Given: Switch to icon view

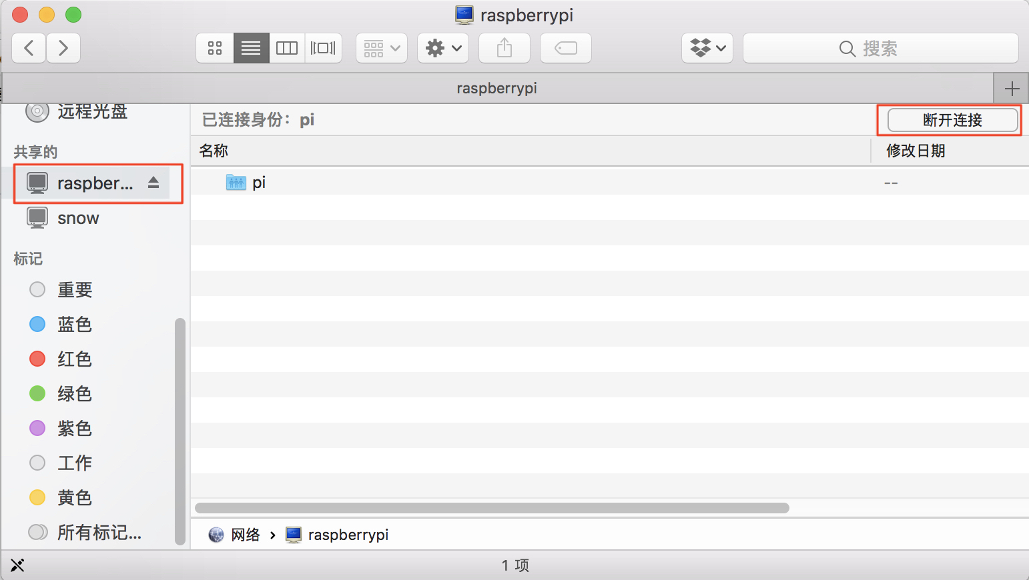Looking at the screenshot, I should (215, 48).
